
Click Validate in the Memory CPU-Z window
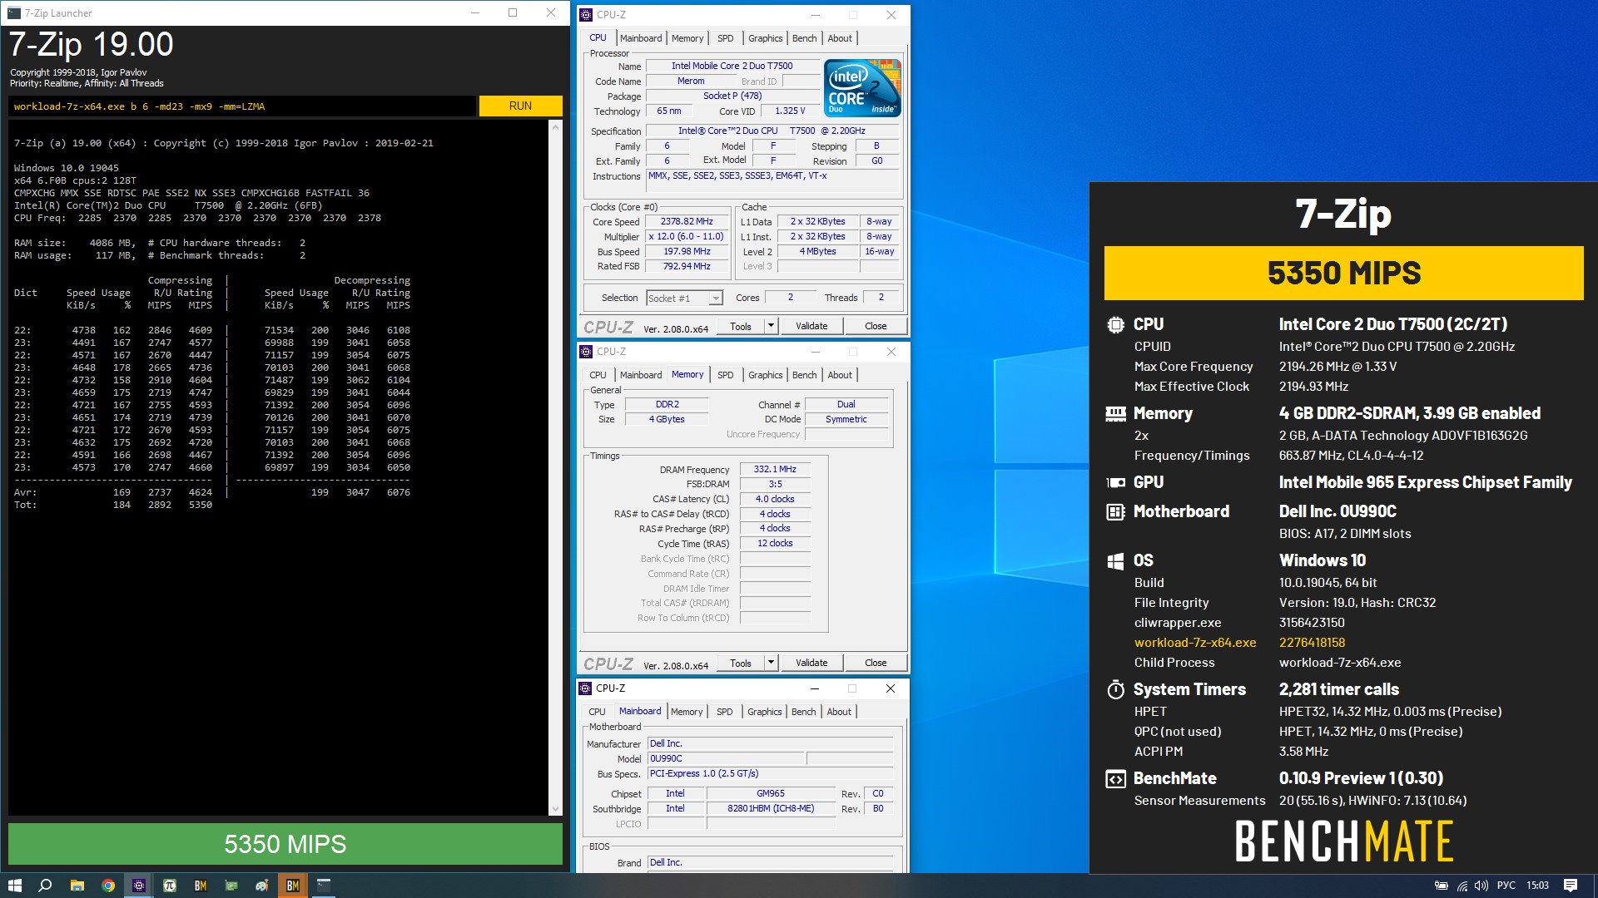tap(811, 663)
